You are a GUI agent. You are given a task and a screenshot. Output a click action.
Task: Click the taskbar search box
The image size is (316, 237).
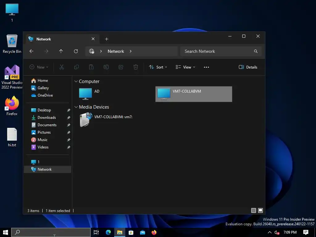[x=51, y=232]
